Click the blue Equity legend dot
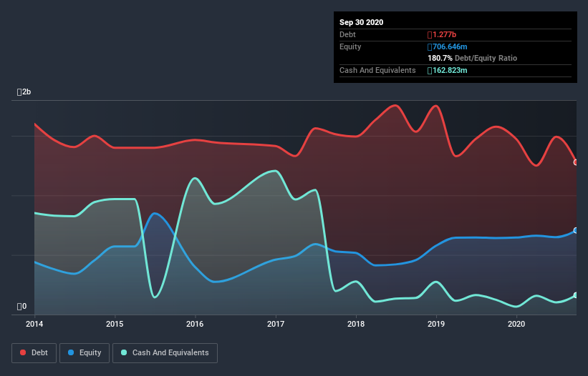 tap(71, 352)
